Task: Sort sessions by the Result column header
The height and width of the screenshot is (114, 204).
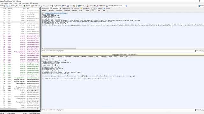Action: tap(4, 9)
